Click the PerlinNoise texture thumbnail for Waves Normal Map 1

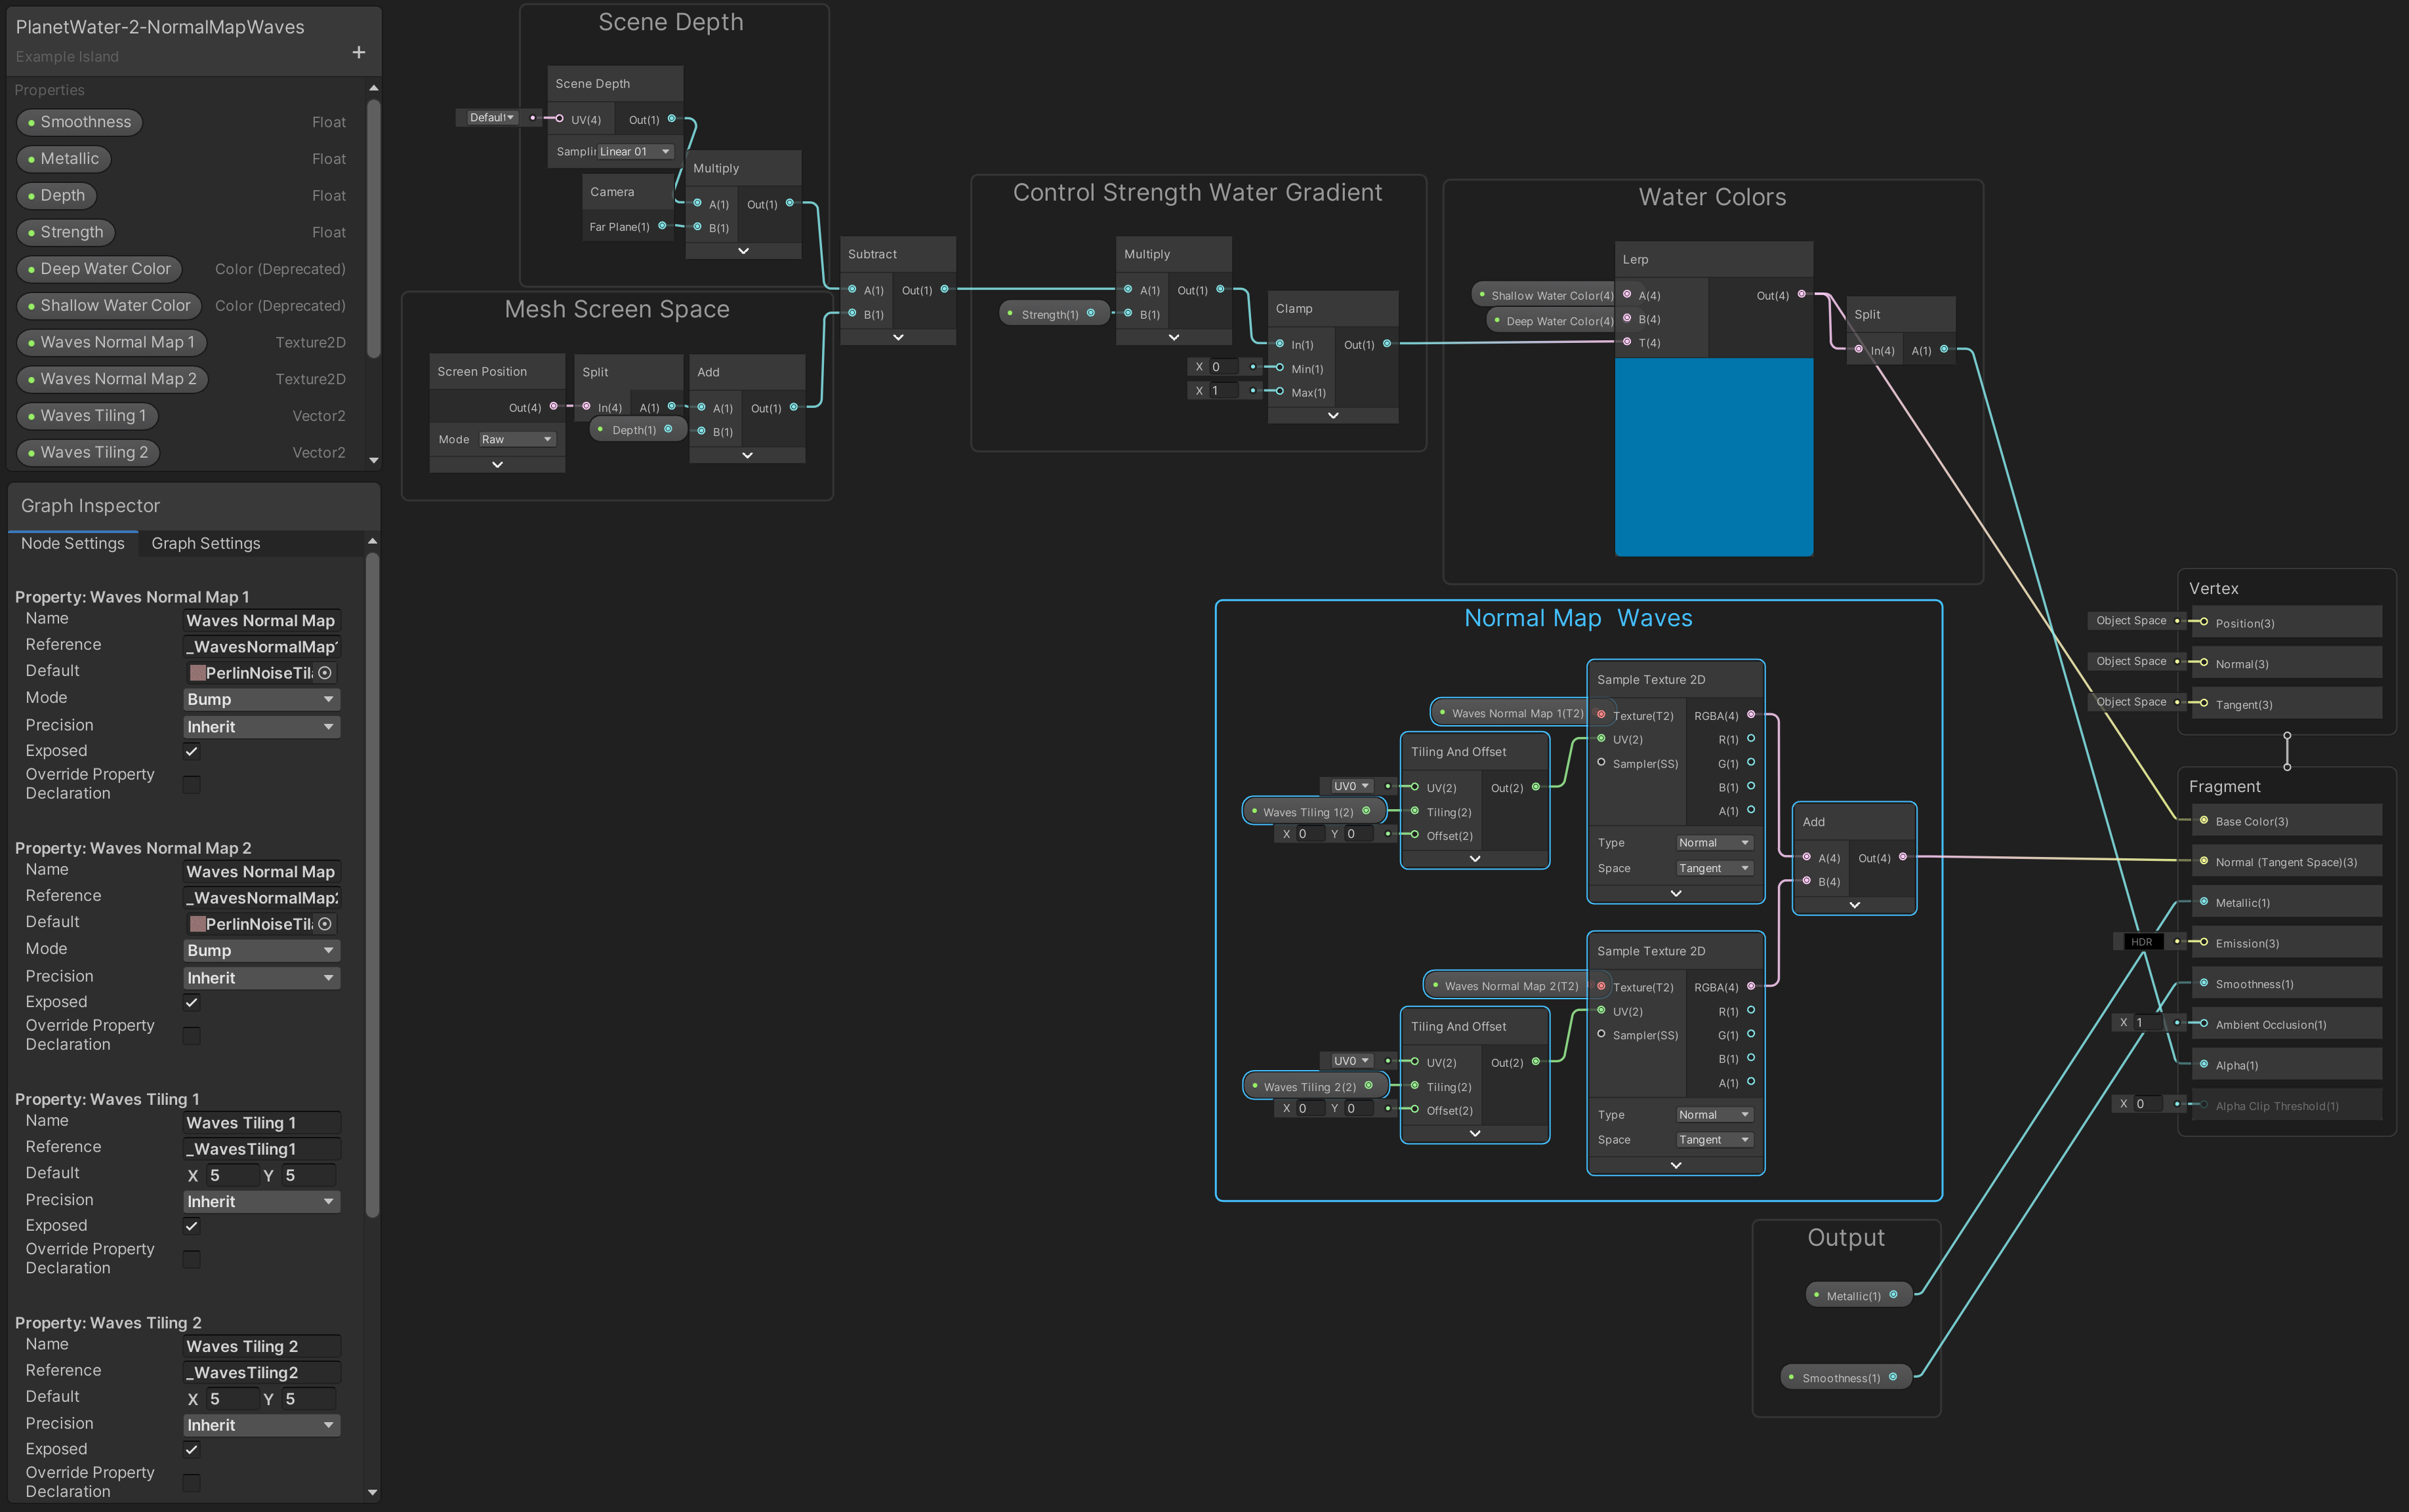pos(198,673)
